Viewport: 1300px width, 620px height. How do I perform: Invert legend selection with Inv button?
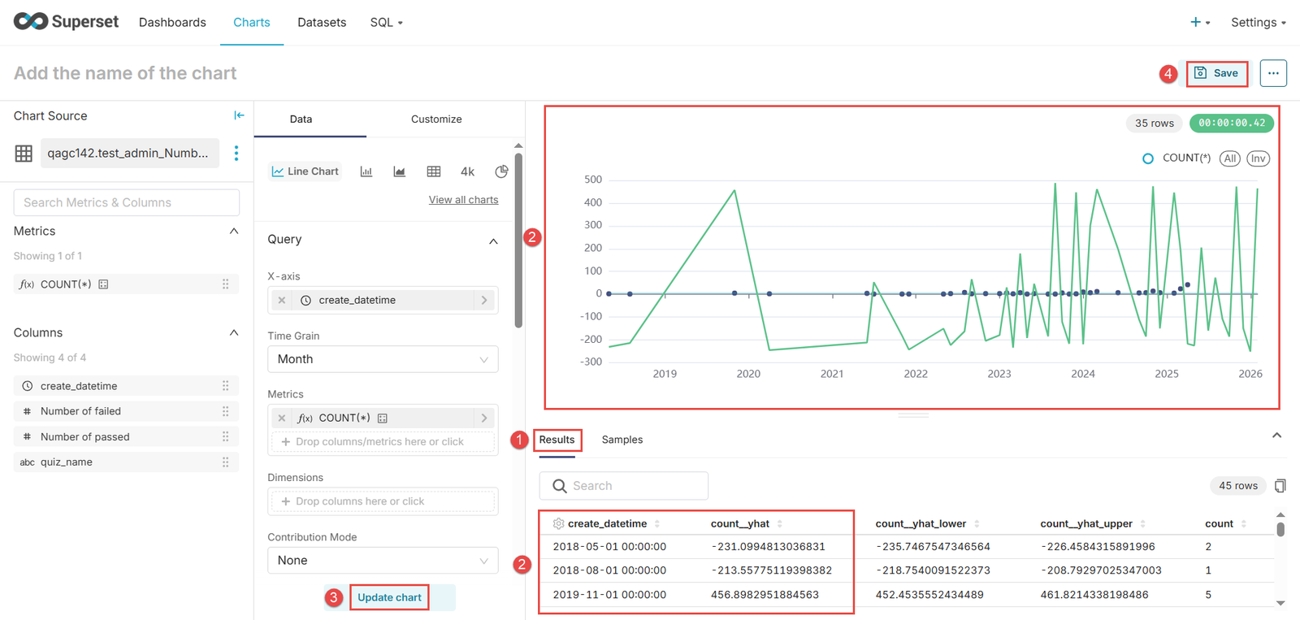[1258, 158]
